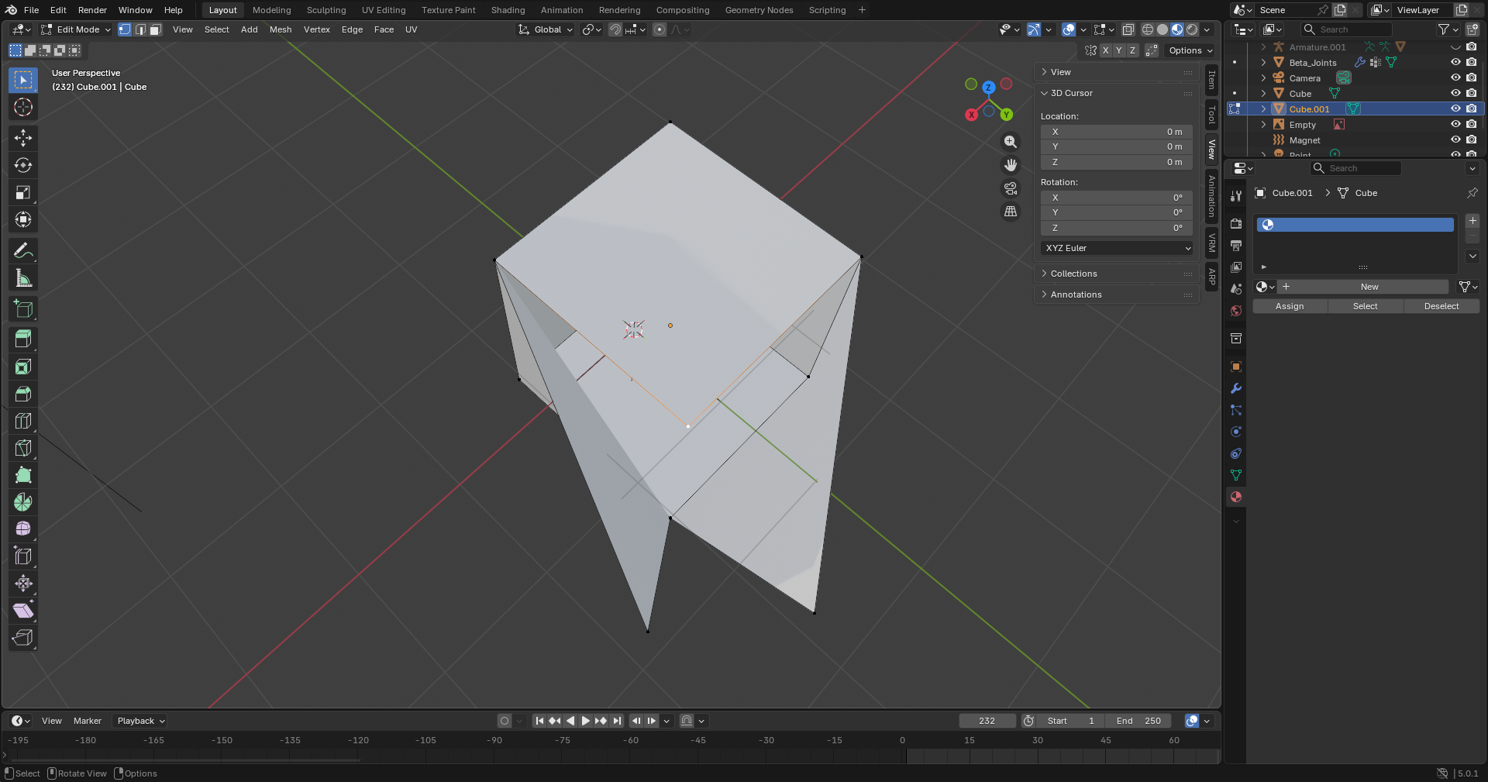Screen dimensions: 1488x782
Task: Select the Extrude Region tool
Action: (x=23, y=339)
